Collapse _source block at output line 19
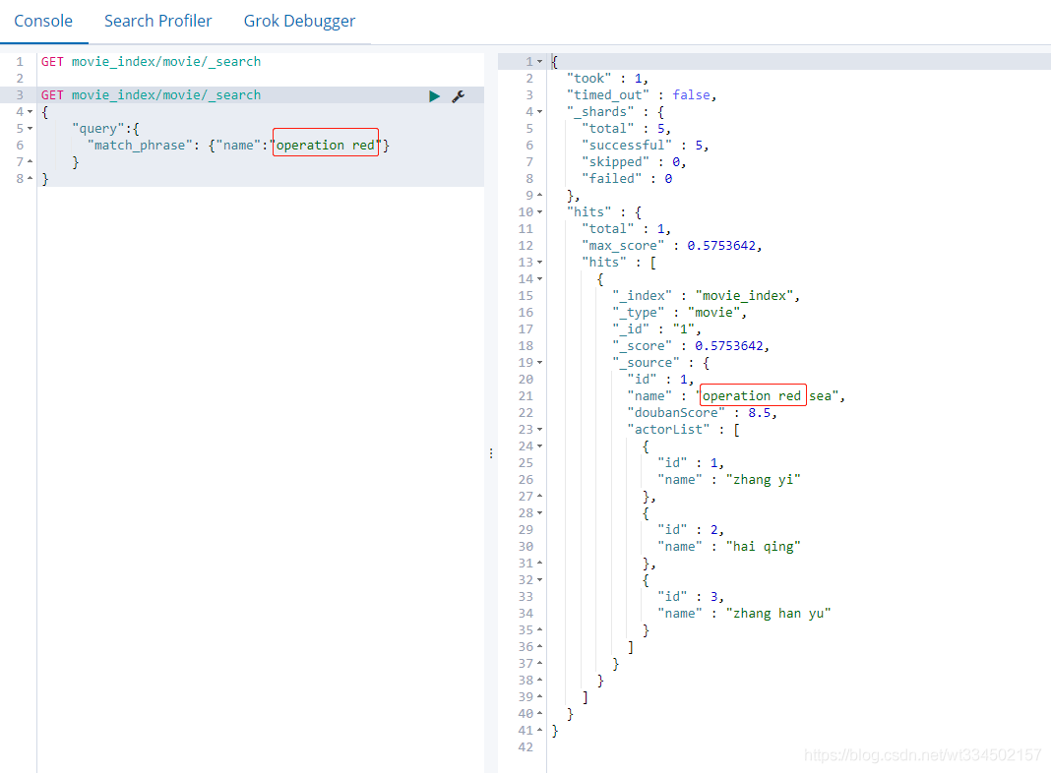The width and height of the screenshot is (1051, 773). [x=539, y=362]
